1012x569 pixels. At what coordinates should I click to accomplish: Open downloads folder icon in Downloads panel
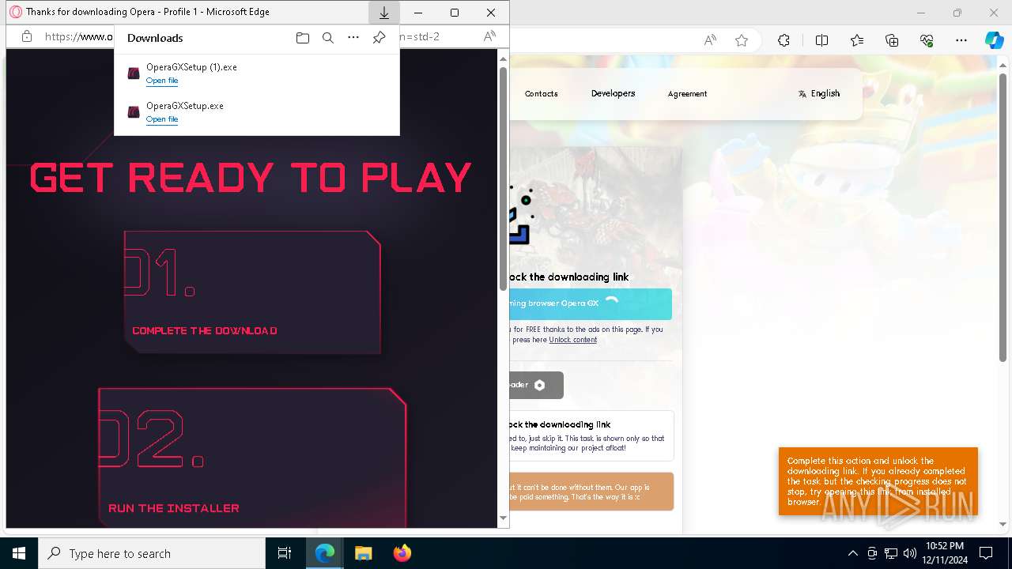coord(302,38)
